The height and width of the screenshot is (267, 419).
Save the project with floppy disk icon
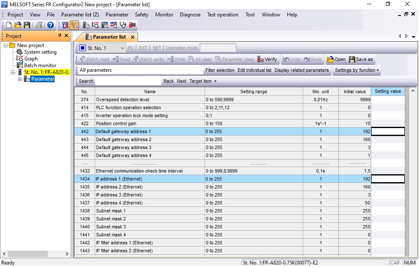point(27,25)
